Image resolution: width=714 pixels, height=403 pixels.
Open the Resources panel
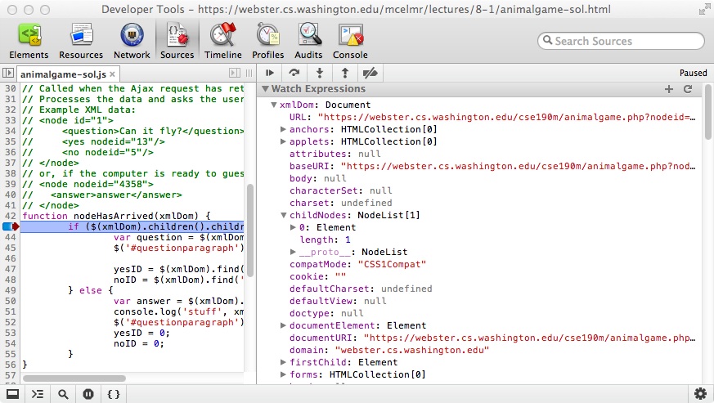81,42
